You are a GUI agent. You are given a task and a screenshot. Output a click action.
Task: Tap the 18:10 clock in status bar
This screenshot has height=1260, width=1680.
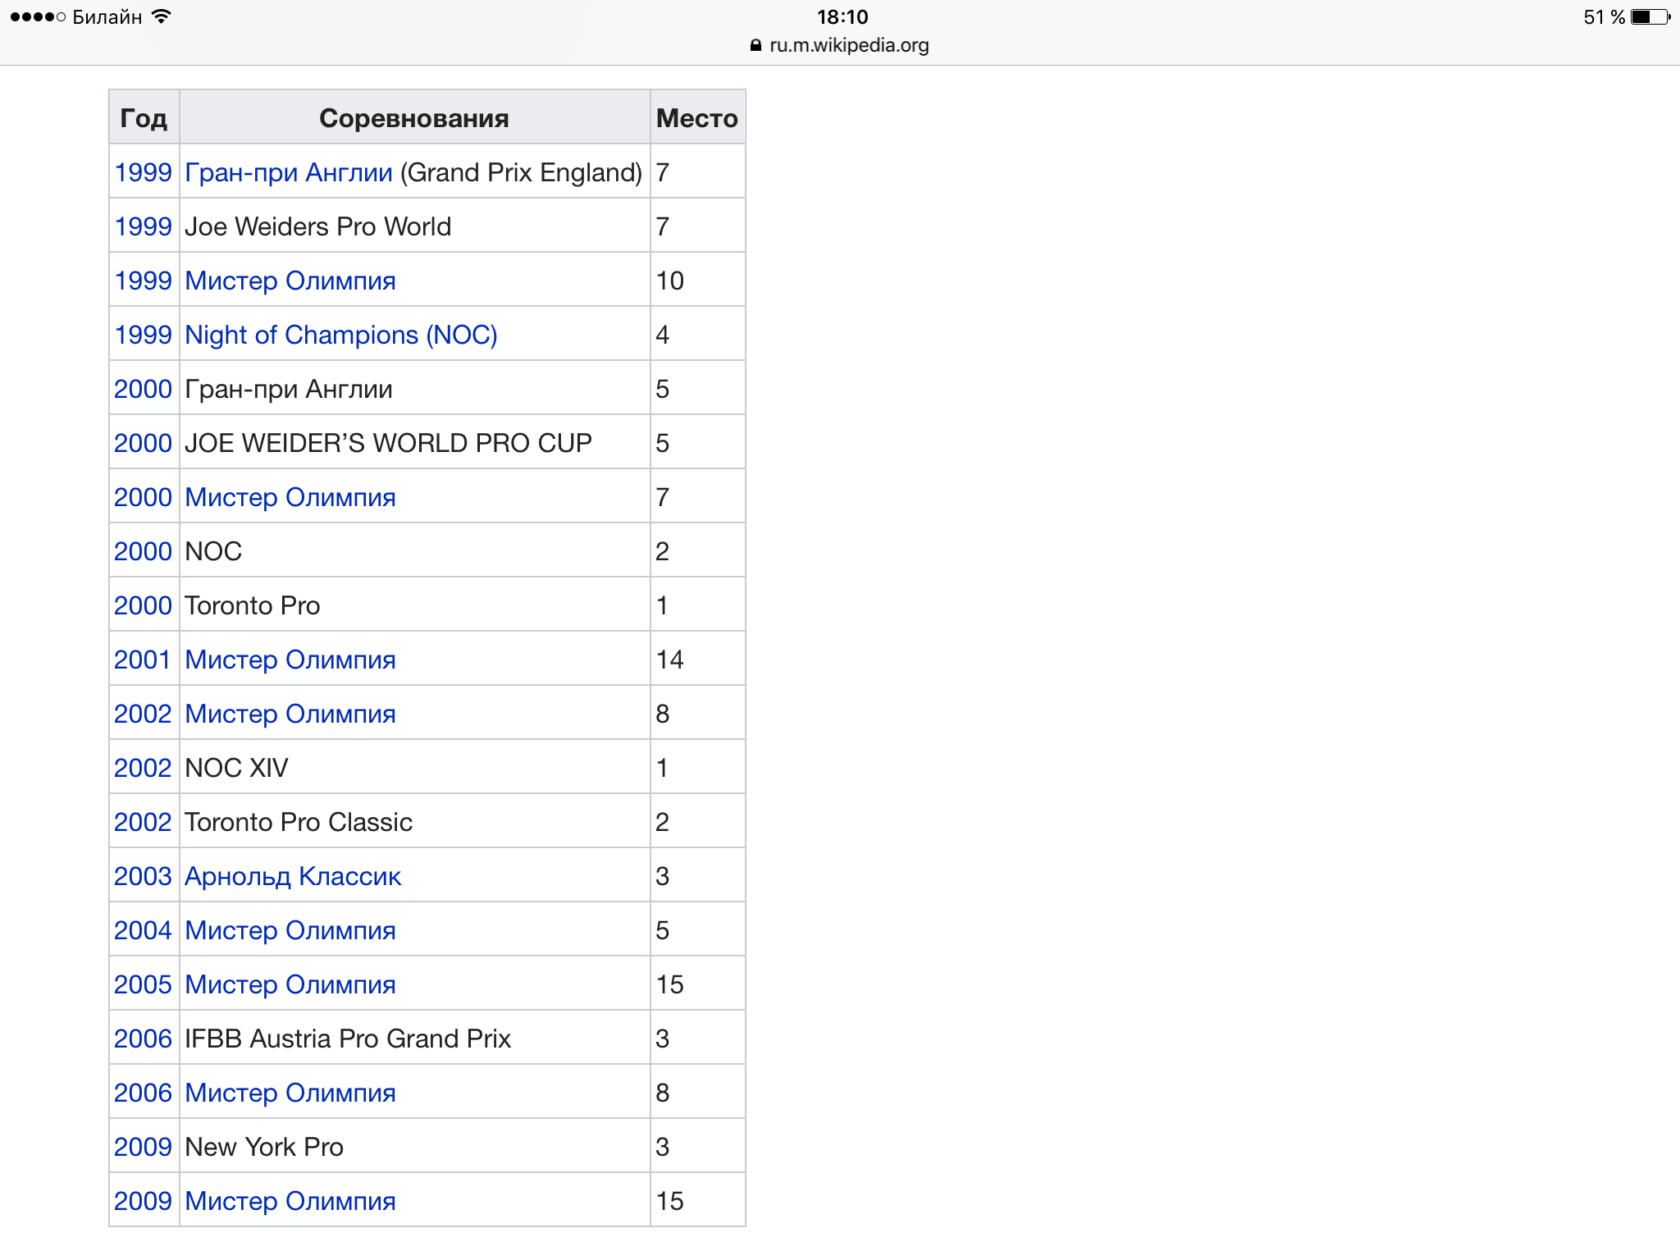pos(842,17)
